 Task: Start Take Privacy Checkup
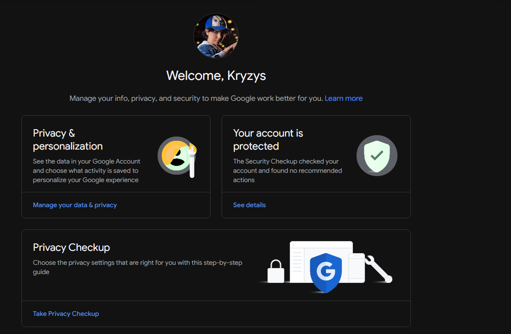click(66, 314)
